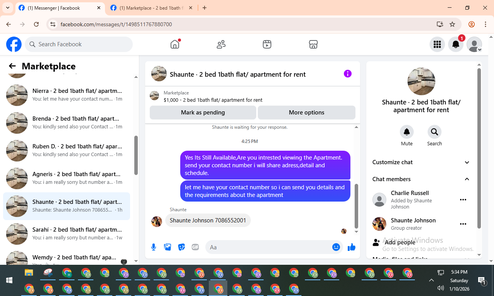Open Brenda conversation in list

coord(66,123)
